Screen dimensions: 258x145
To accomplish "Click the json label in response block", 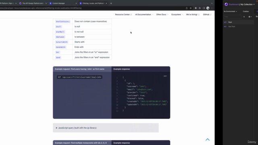I will [x=165, y=76].
